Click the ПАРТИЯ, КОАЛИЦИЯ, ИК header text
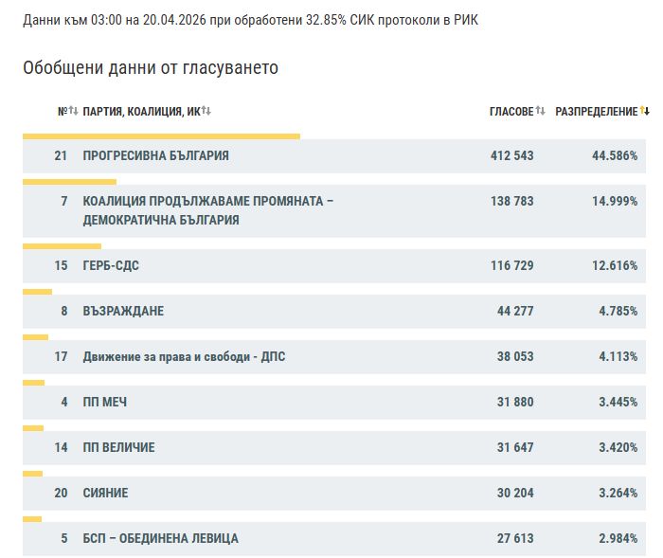663x558 pixels. click(x=141, y=112)
